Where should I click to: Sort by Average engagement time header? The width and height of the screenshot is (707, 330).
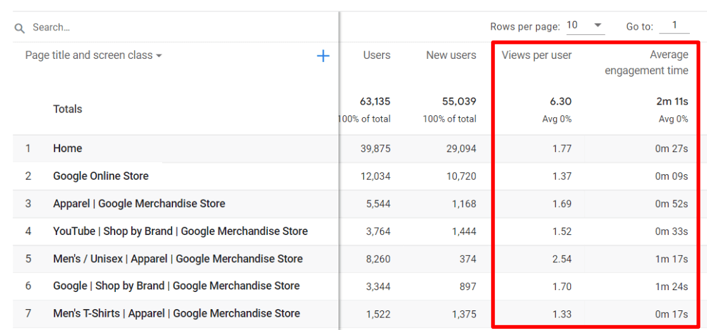tap(647, 63)
